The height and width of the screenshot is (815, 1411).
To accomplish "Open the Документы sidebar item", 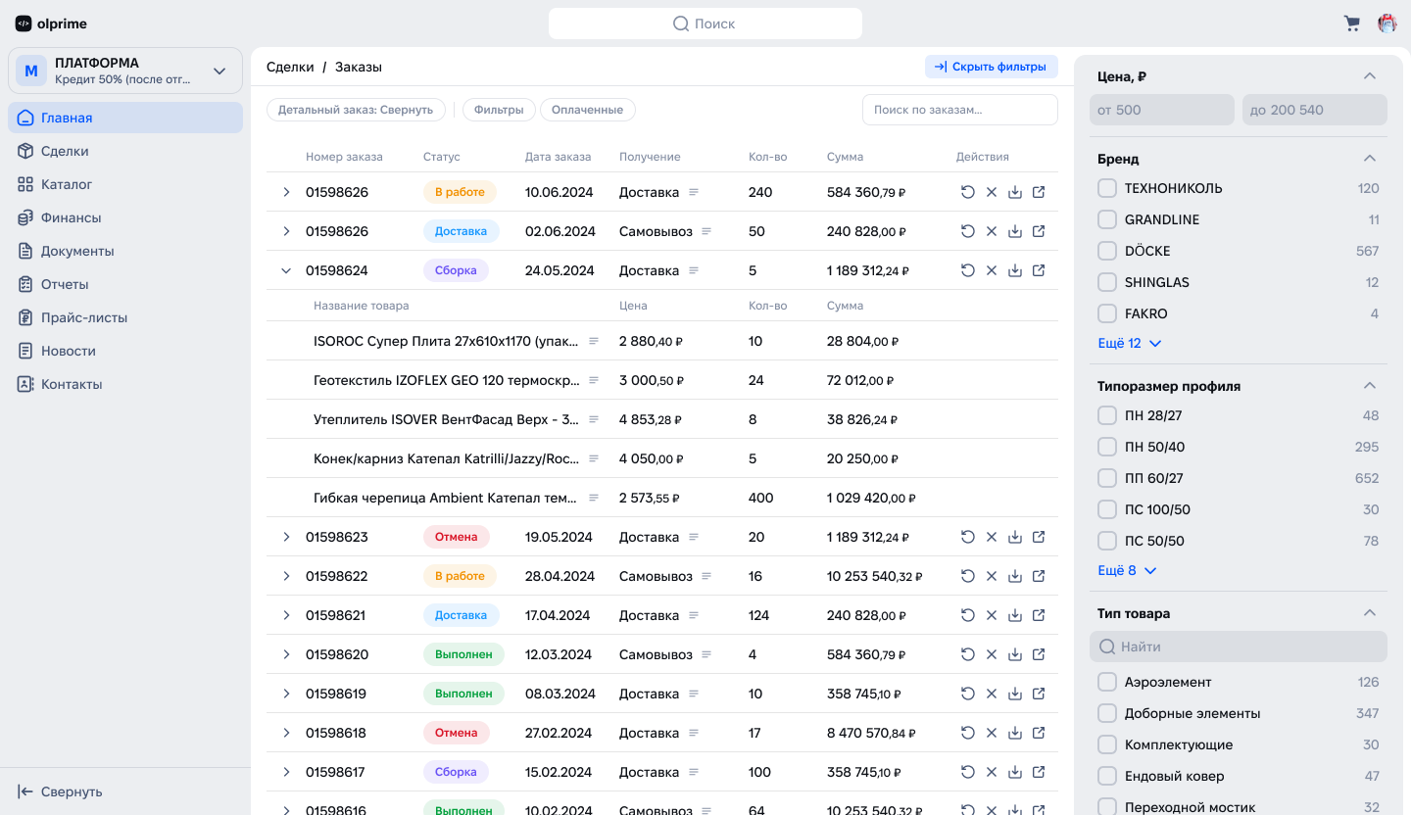I will (76, 251).
